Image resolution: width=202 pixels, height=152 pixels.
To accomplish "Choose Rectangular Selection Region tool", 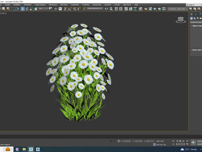I will (x=13, y=9).
